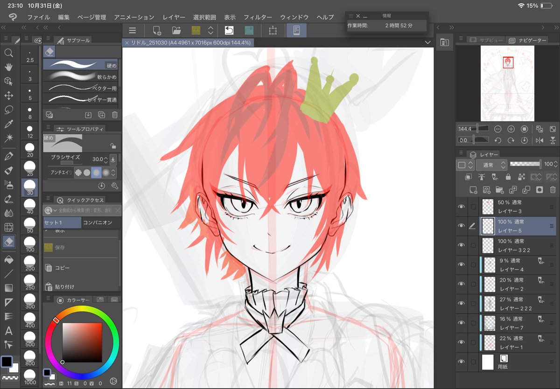This screenshot has width=560, height=389.
Task: Toggle set as reference layer lighthouse icon
Action: click(482, 177)
